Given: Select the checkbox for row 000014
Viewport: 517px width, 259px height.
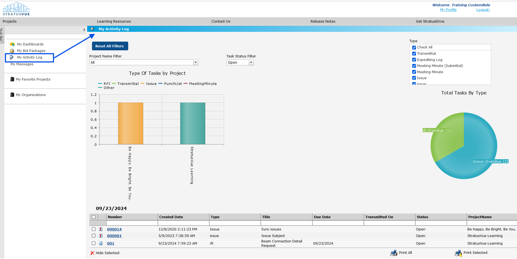Looking at the screenshot, I should [94, 229].
